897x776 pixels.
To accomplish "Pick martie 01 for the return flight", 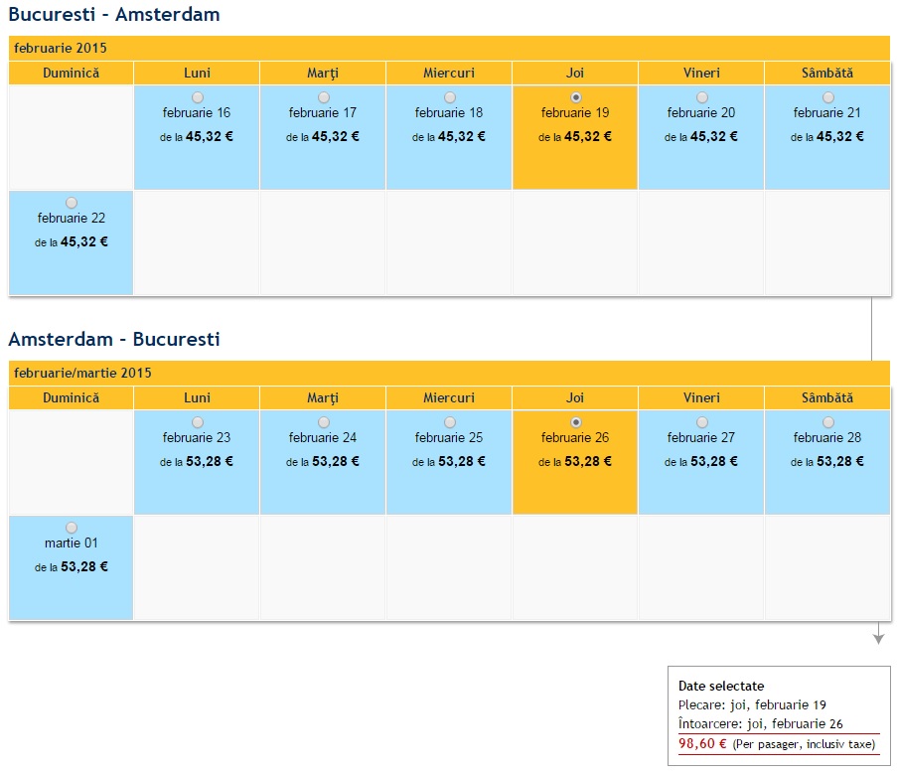I will tap(72, 528).
